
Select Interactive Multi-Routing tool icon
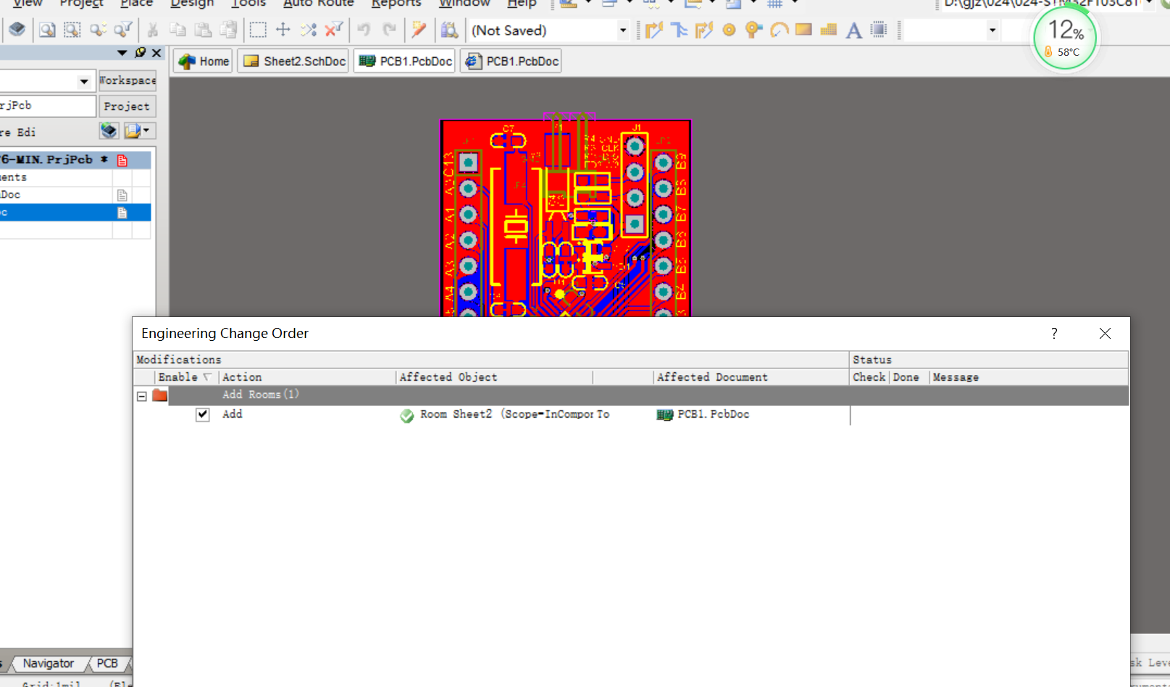tap(679, 30)
